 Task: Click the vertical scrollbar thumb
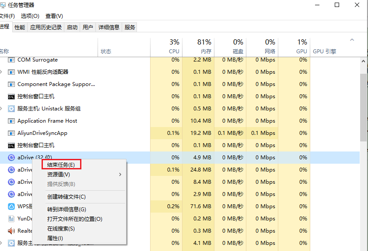click(x=363, y=107)
